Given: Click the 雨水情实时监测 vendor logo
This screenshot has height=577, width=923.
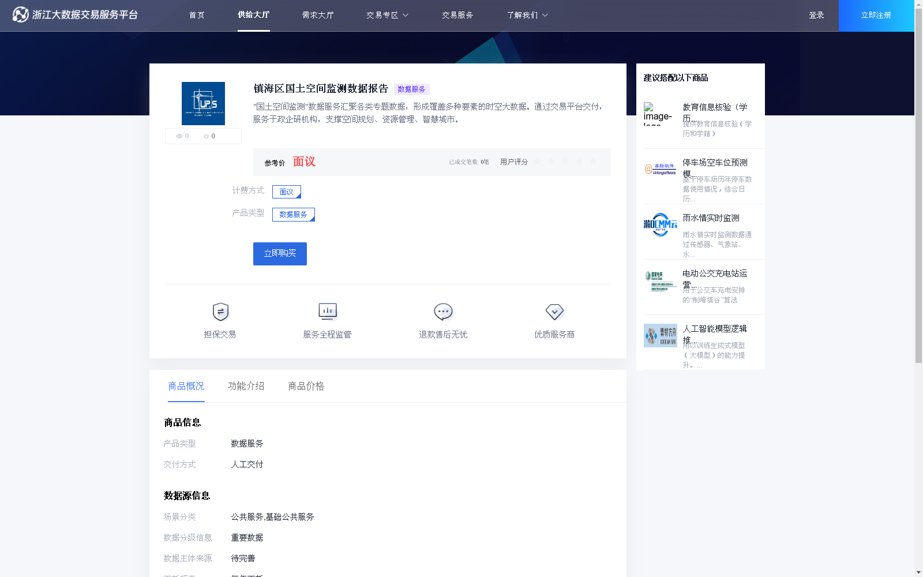Looking at the screenshot, I should tap(661, 224).
